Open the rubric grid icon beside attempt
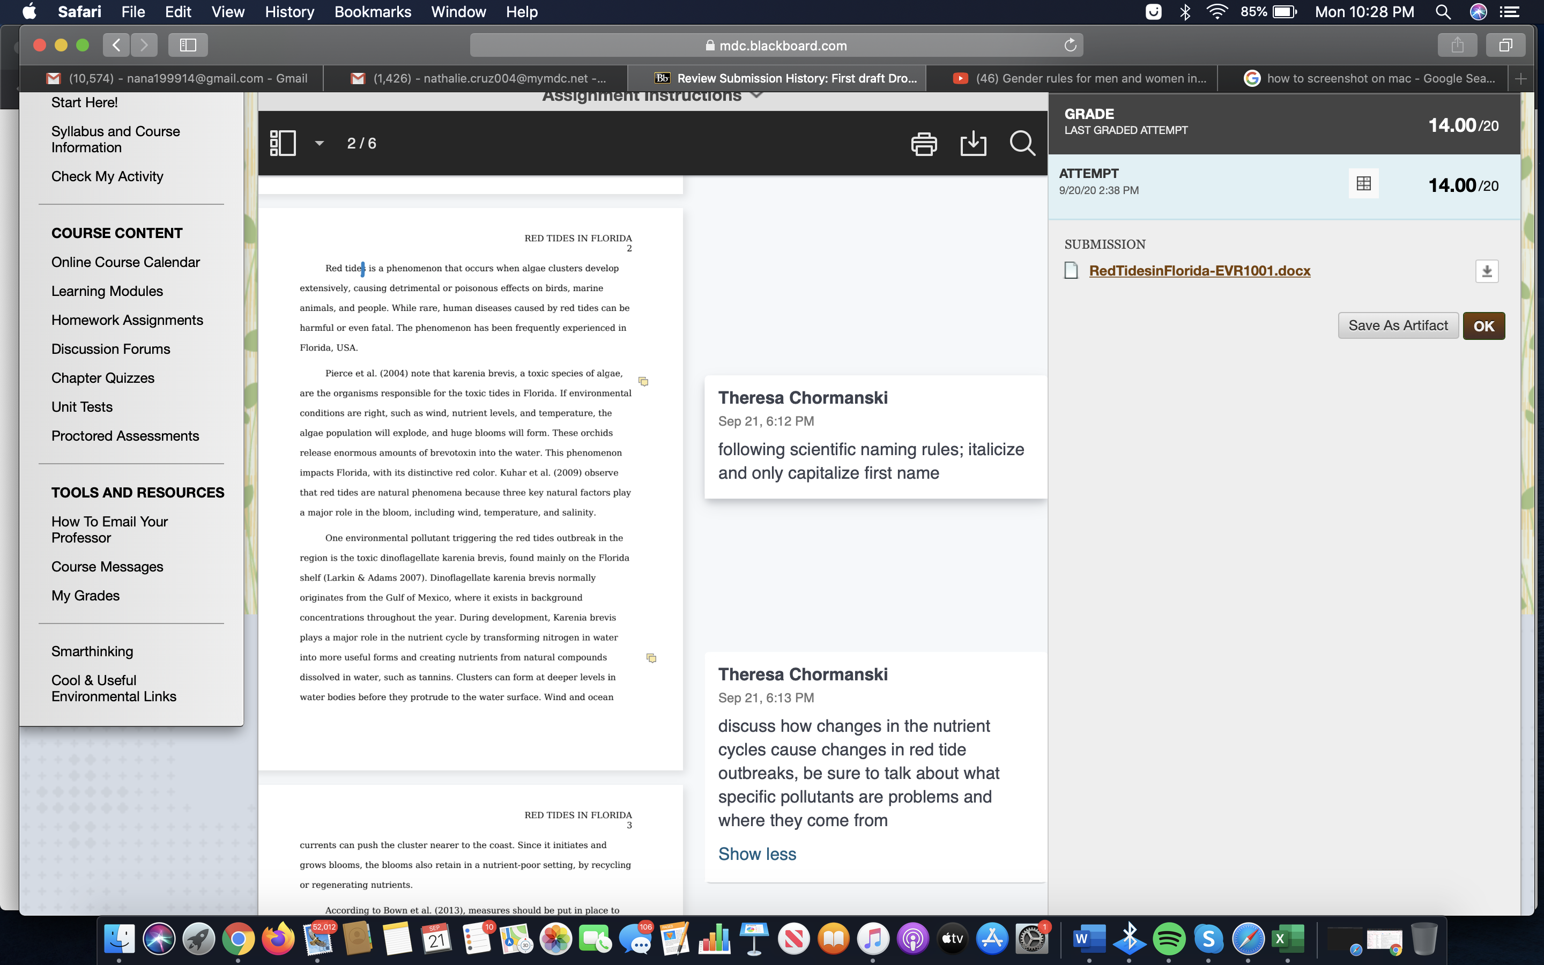Image resolution: width=1544 pixels, height=965 pixels. pos(1363,184)
